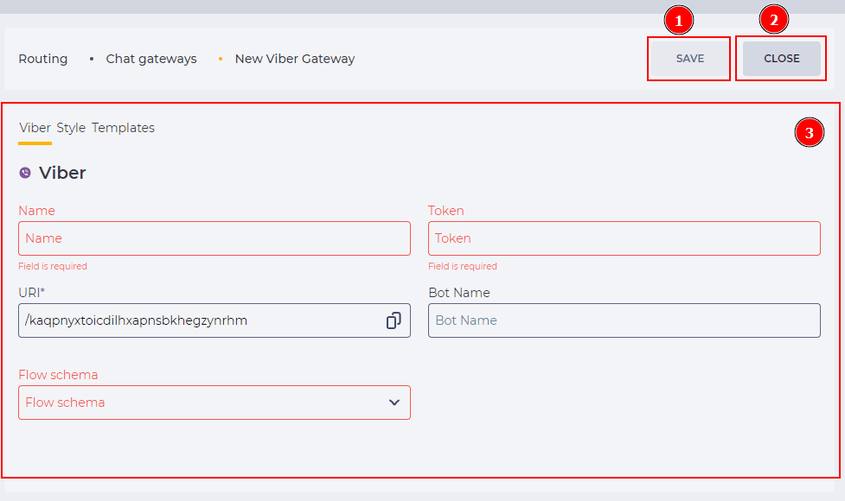This screenshot has width=845, height=501.
Task: Go to Routing breadcrumb
Action: (43, 59)
